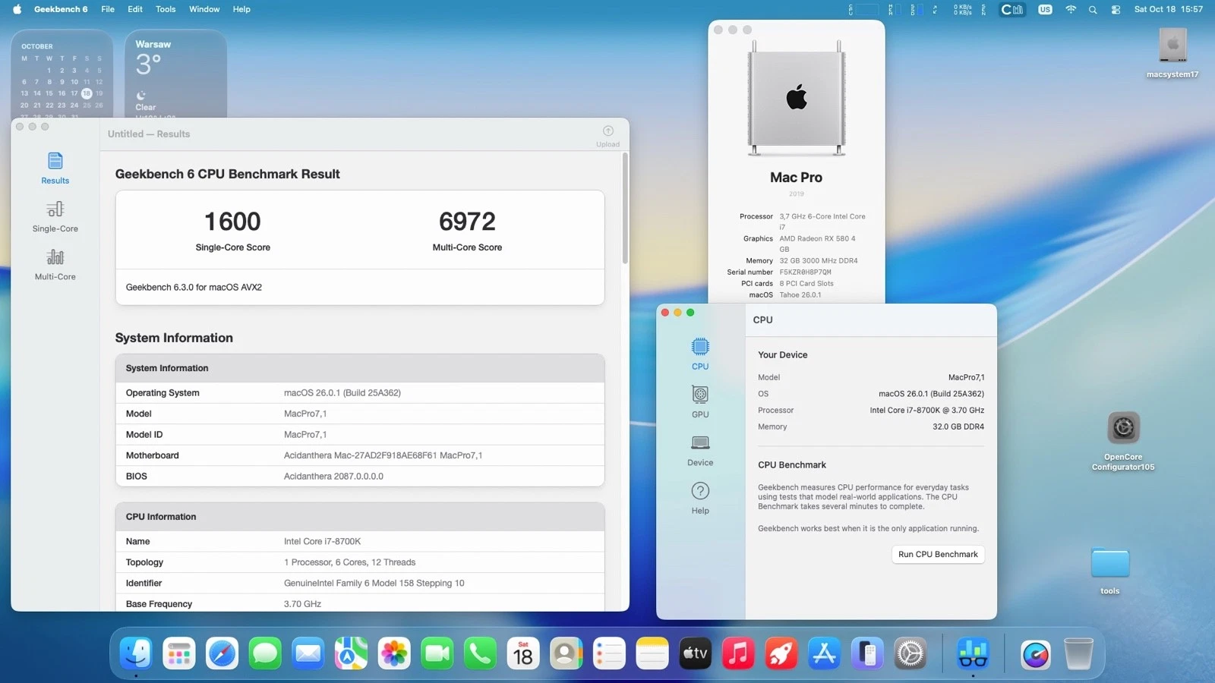Open Maps from the Dock
The height and width of the screenshot is (683, 1215).
pyautogui.click(x=351, y=653)
